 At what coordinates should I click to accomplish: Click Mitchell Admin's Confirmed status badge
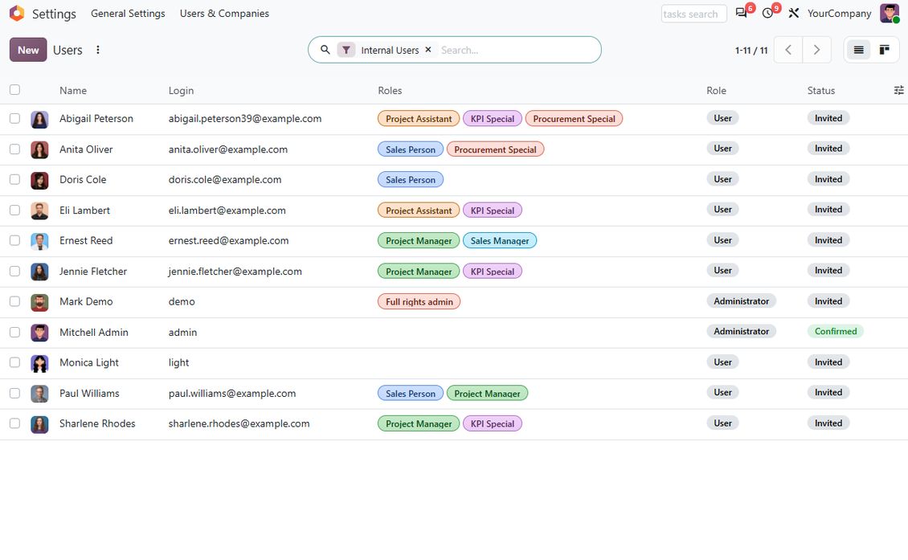coord(836,331)
